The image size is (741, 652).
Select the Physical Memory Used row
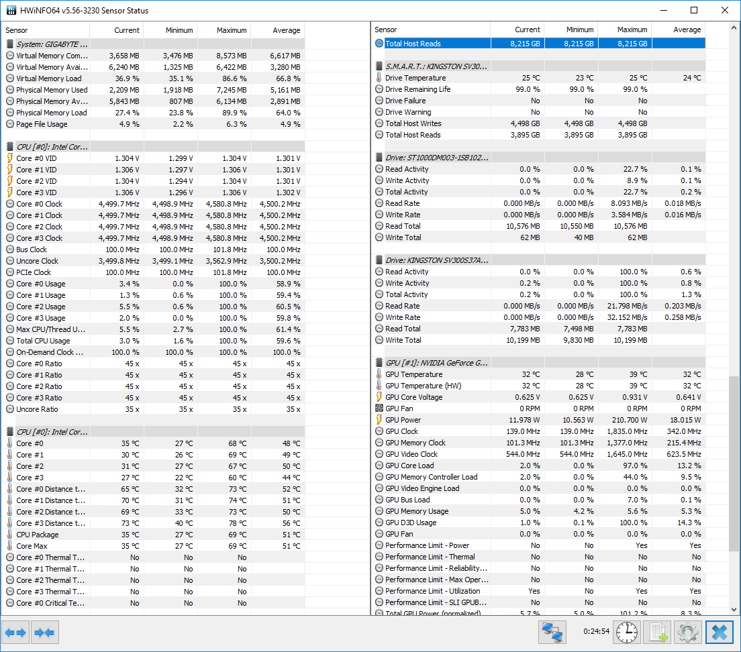pos(154,90)
